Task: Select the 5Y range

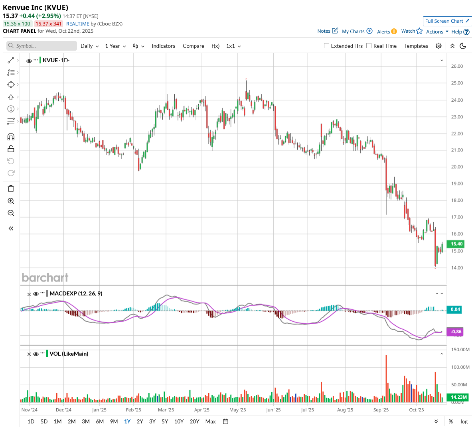Action: 165,421
